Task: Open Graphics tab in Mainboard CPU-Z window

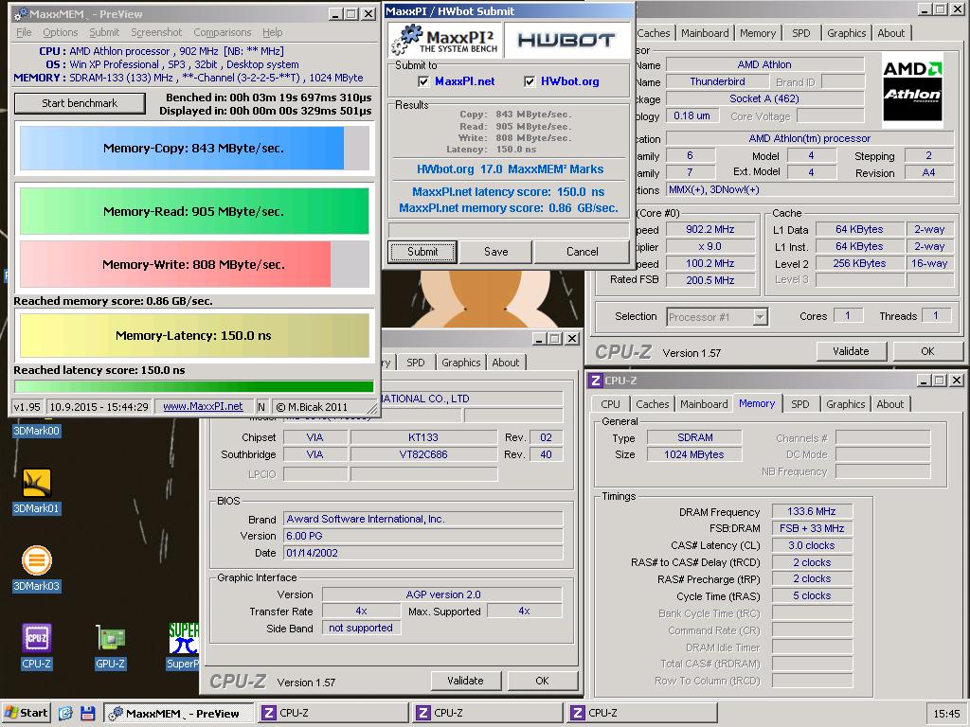Action: 461,363
